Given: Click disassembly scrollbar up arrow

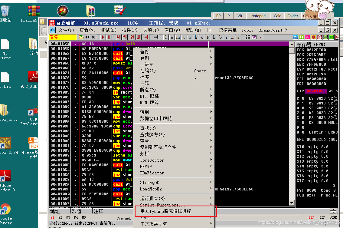Looking at the screenshot, I should point(292,45).
